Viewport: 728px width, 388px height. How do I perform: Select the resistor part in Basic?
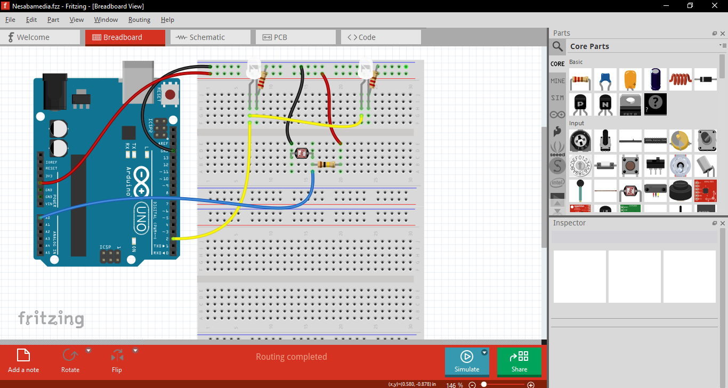[580, 79]
